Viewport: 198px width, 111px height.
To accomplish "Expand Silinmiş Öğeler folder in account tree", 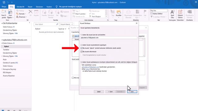I will [2, 56].
